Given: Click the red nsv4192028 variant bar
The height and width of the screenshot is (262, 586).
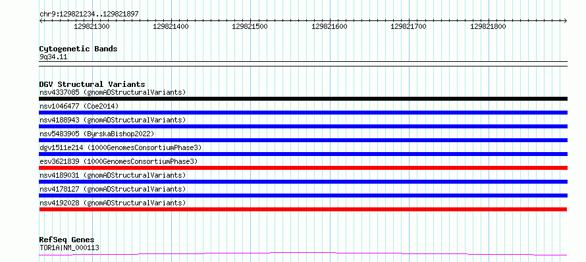Looking at the screenshot, I should pos(303,209).
